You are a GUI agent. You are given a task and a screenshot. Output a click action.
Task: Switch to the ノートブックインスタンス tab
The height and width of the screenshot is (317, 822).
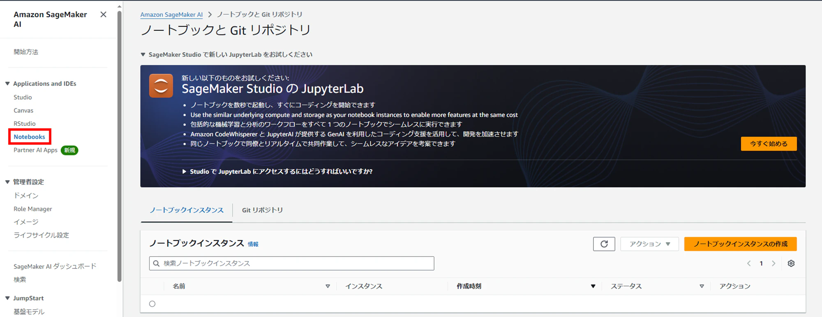(187, 210)
